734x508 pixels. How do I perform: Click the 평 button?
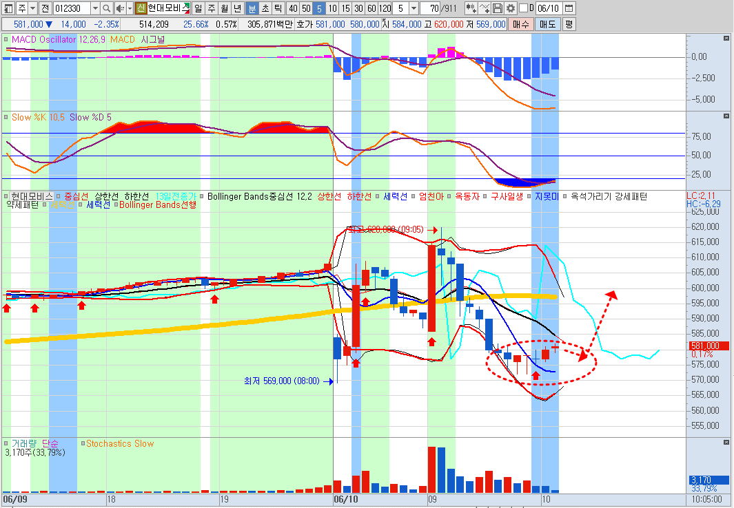[569, 24]
